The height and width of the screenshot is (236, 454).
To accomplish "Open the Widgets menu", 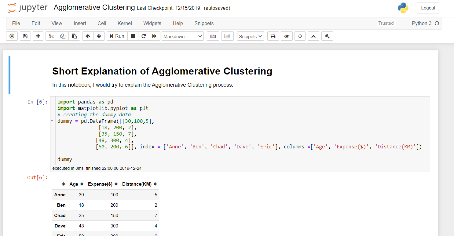I will click(x=152, y=23).
